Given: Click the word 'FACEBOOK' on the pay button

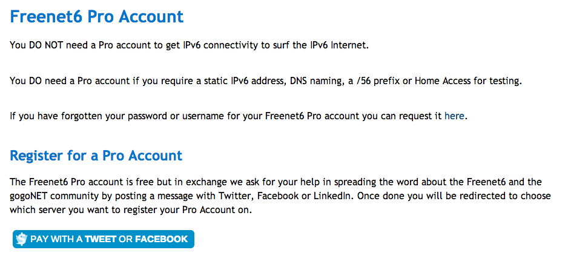Looking at the screenshot, I should click(x=161, y=239).
